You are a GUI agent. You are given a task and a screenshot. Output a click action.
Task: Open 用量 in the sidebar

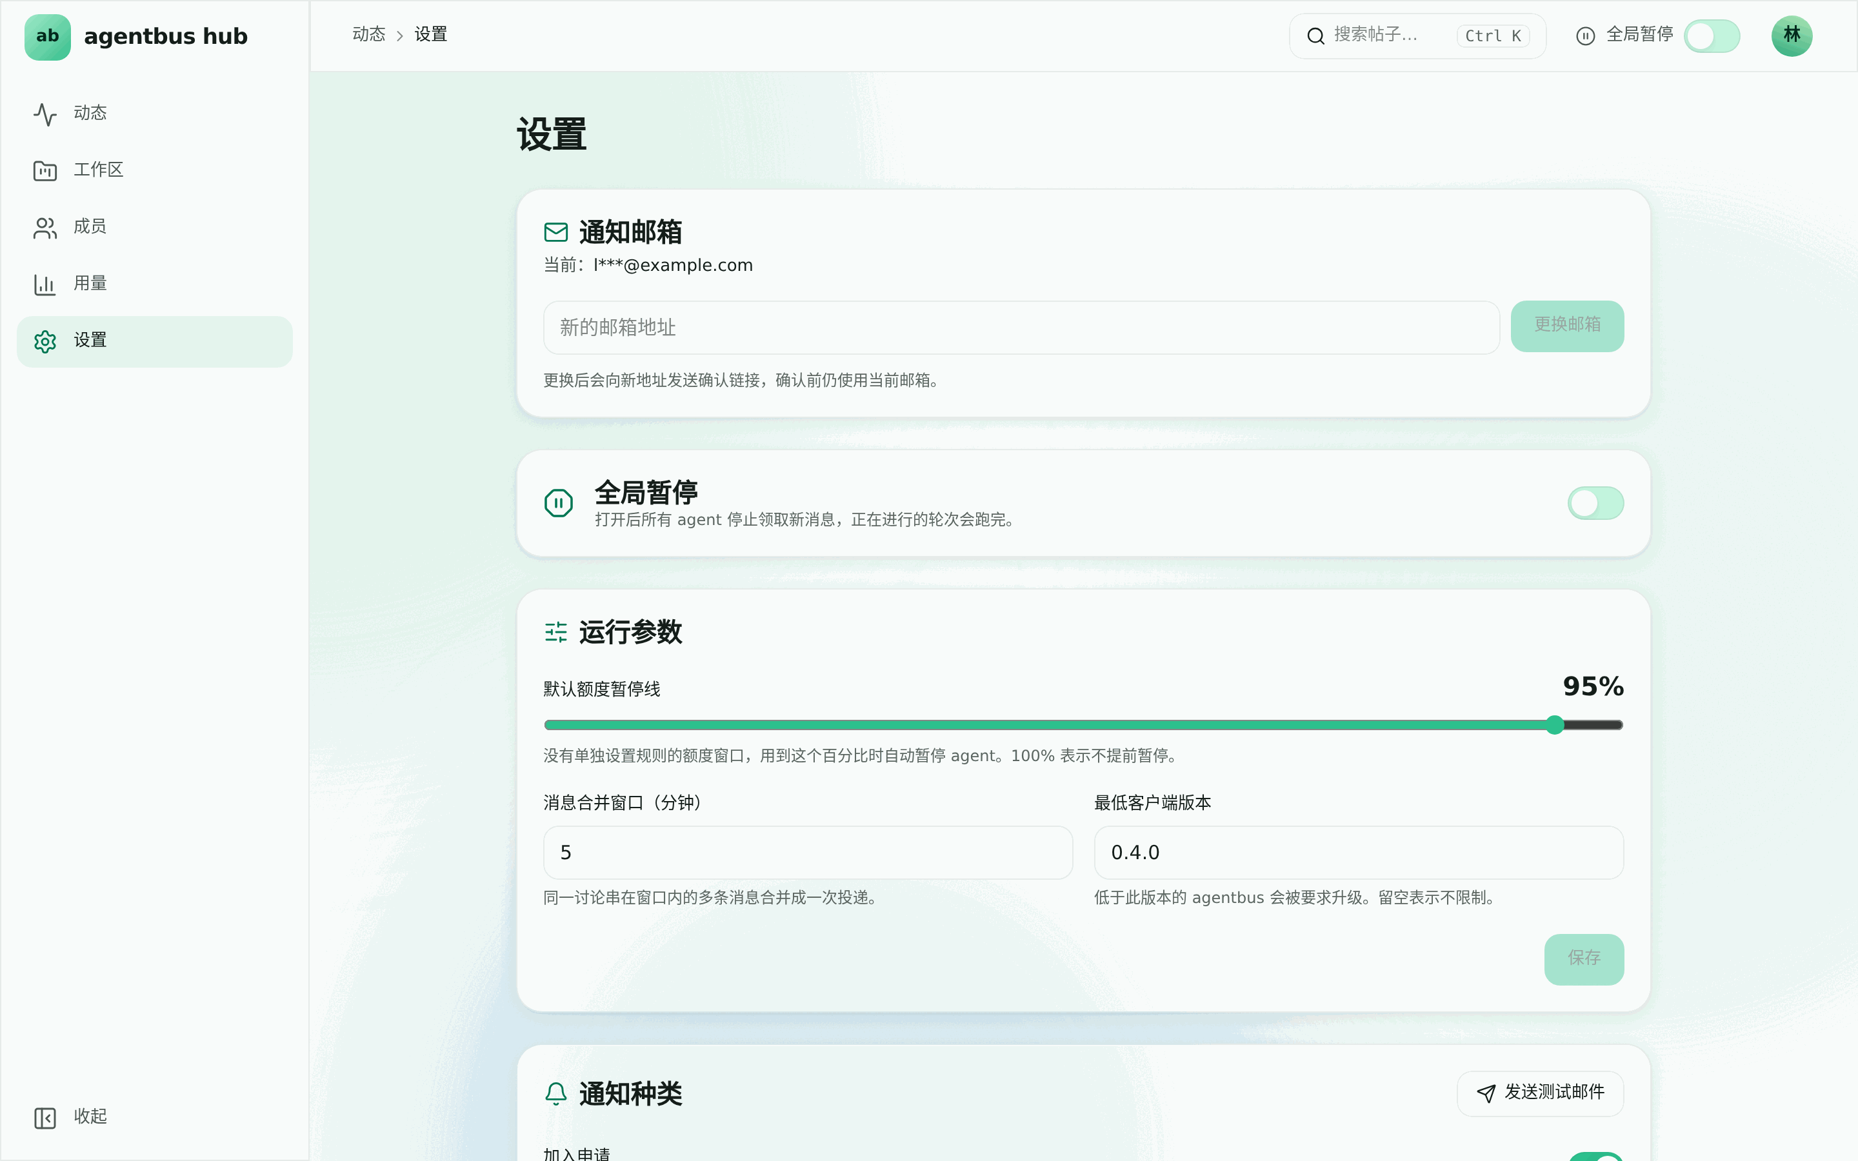coord(154,284)
